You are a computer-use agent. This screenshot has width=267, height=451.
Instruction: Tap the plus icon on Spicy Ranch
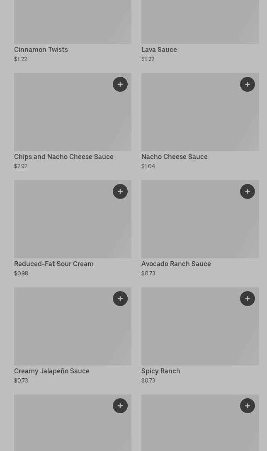click(x=248, y=299)
